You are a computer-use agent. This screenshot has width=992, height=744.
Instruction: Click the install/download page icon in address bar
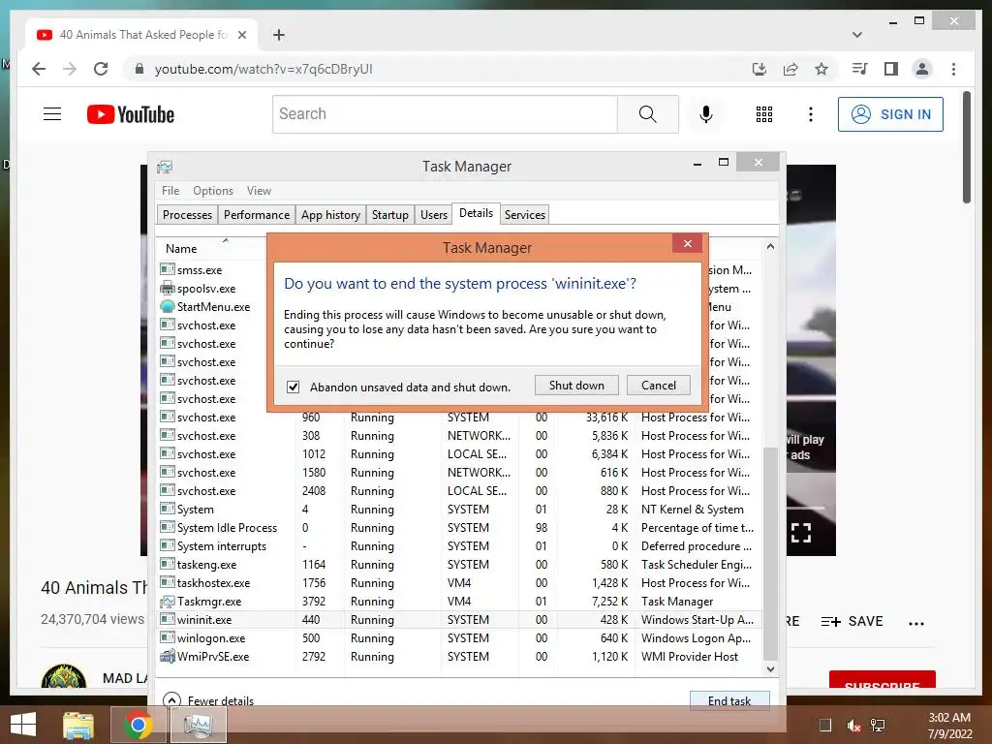759,69
